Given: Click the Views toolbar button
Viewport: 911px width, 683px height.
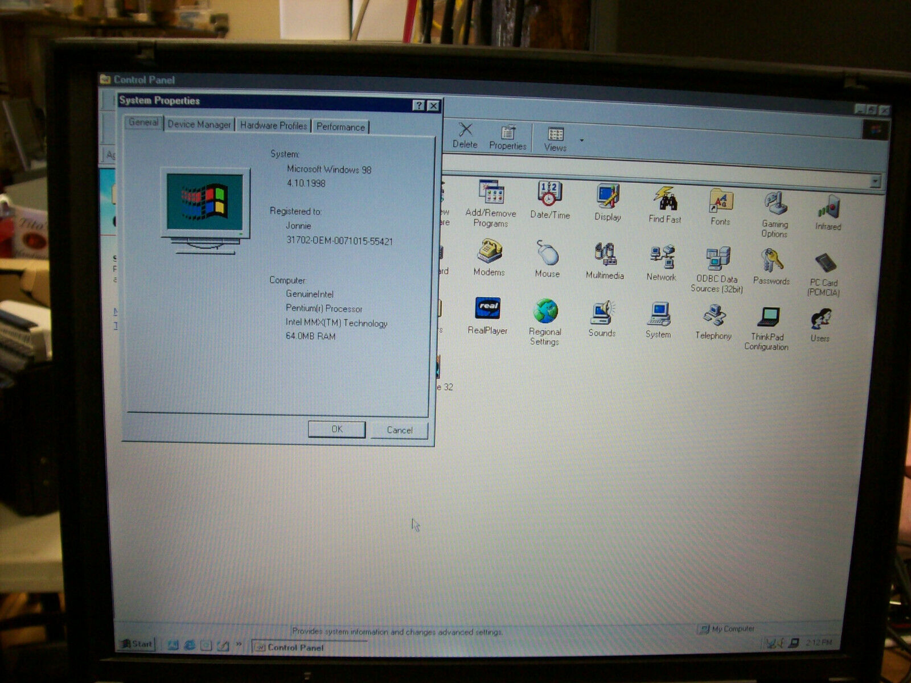Looking at the screenshot, I should [555, 139].
